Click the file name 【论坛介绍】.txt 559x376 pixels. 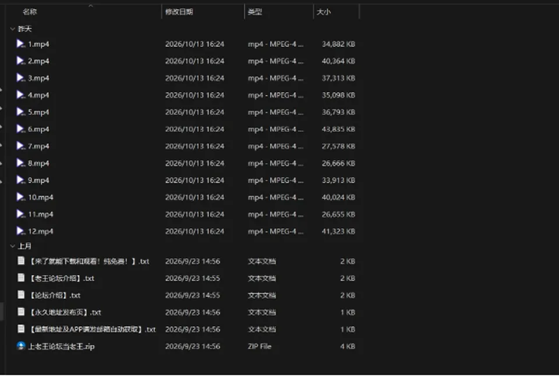[x=55, y=296]
